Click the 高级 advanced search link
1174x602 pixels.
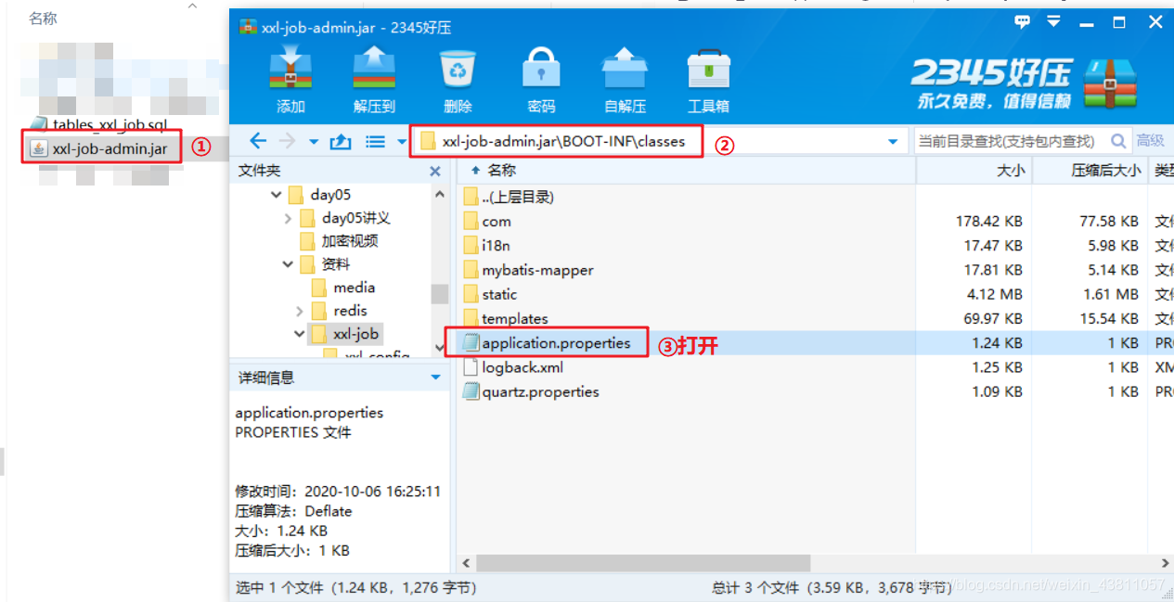point(1150,141)
